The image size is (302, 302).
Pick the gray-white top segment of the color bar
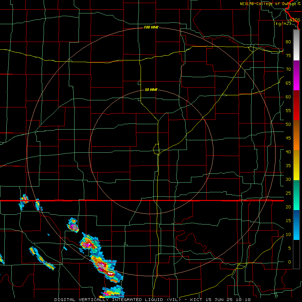(x=296, y=45)
